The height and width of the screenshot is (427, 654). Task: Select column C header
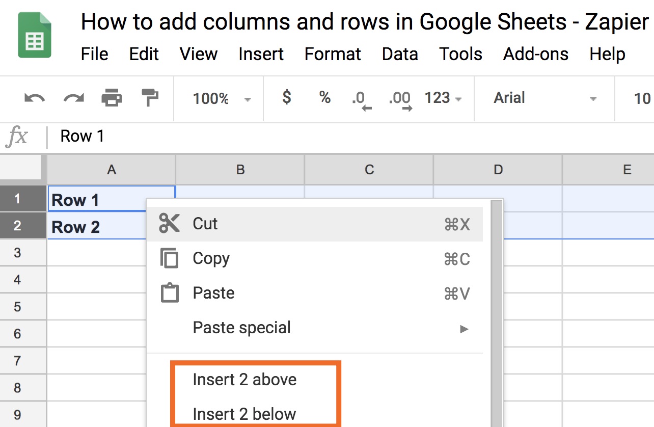click(369, 170)
